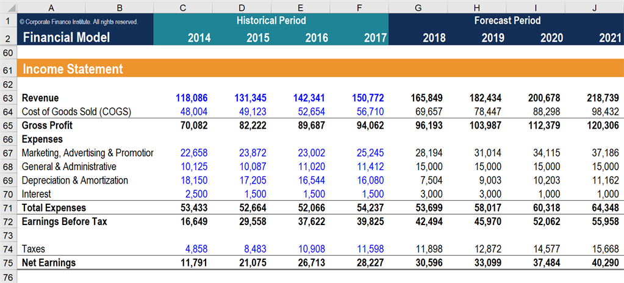Select column C header

click(x=183, y=7)
